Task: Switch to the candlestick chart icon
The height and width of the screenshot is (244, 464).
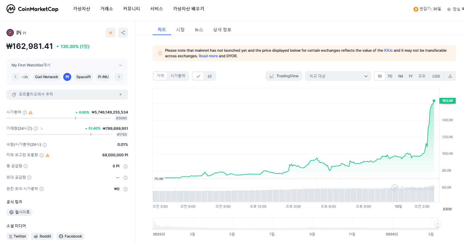Action: (210, 76)
